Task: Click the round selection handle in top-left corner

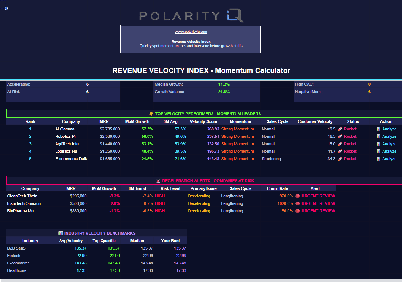Action: (x=6, y=8)
